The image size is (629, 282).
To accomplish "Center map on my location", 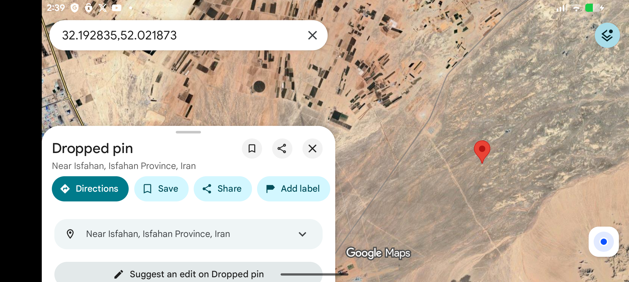I will coord(604,242).
